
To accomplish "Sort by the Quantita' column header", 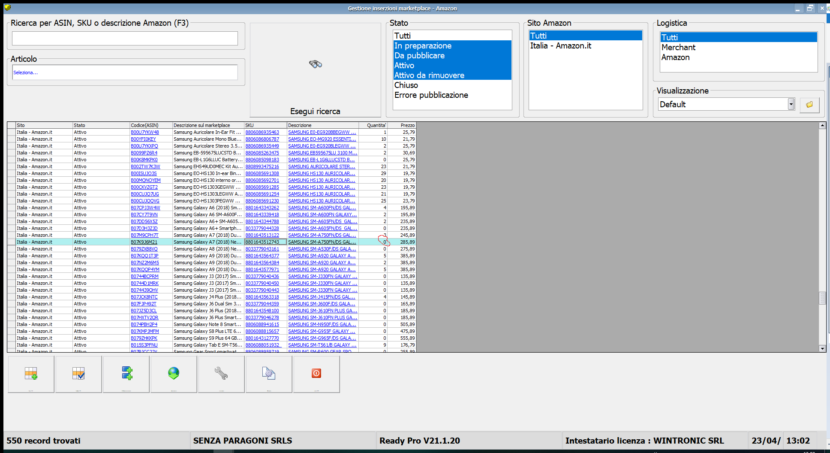I will pyautogui.click(x=373, y=125).
